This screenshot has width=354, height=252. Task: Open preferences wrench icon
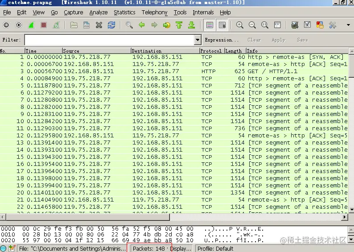click(x=333, y=25)
